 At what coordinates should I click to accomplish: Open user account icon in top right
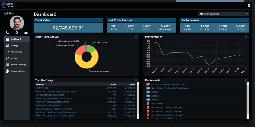pos(249,5)
